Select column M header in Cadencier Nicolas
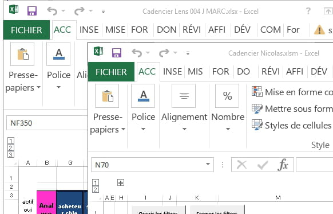This screenshot has height=214, width=333. pos(277,198)
